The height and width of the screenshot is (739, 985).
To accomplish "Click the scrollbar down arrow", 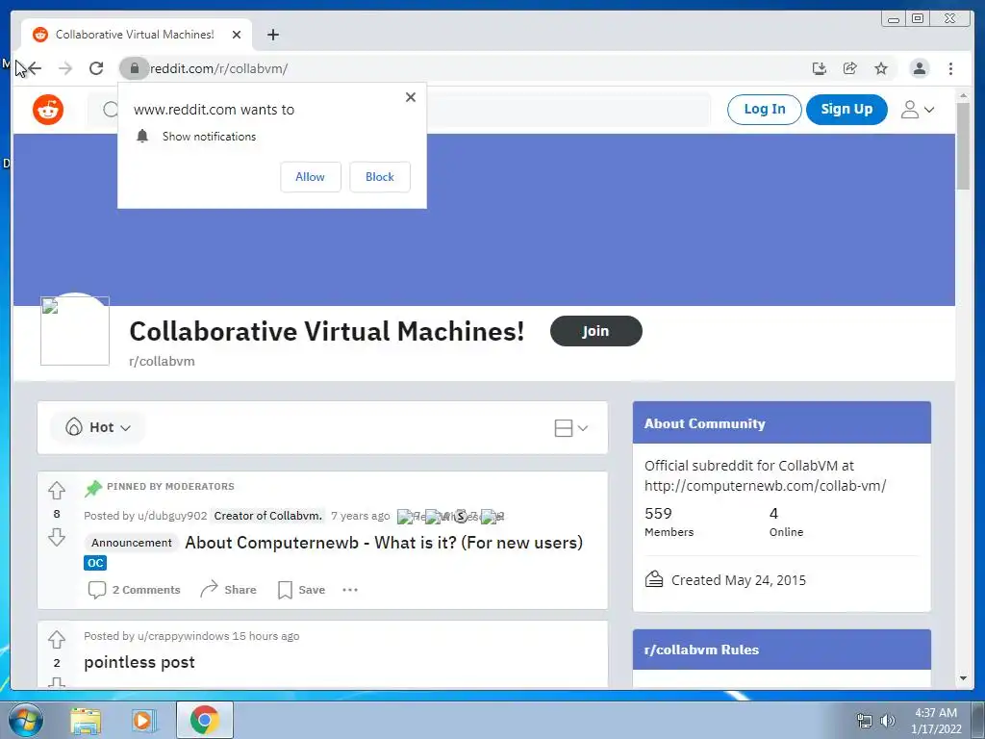I will 962,678.
